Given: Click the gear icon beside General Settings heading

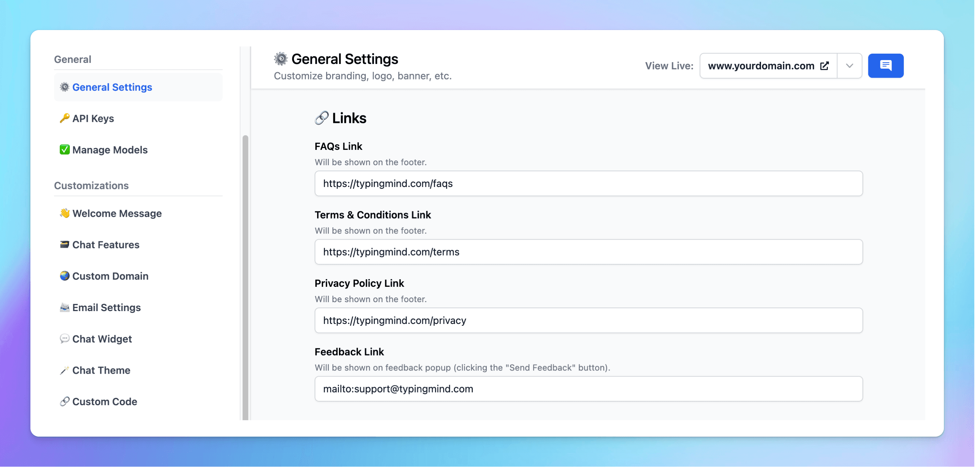Looking at the screenshot, I should coord(281,59).
